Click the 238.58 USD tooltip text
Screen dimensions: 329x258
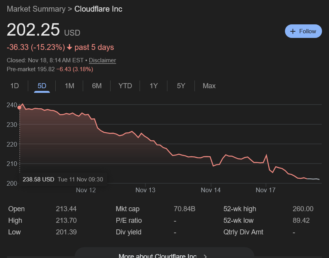tap(38, 179)
